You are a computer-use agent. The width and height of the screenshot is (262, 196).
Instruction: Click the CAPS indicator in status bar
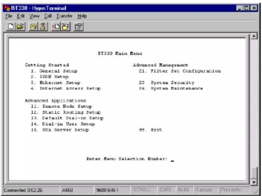(x=167, y=190)
